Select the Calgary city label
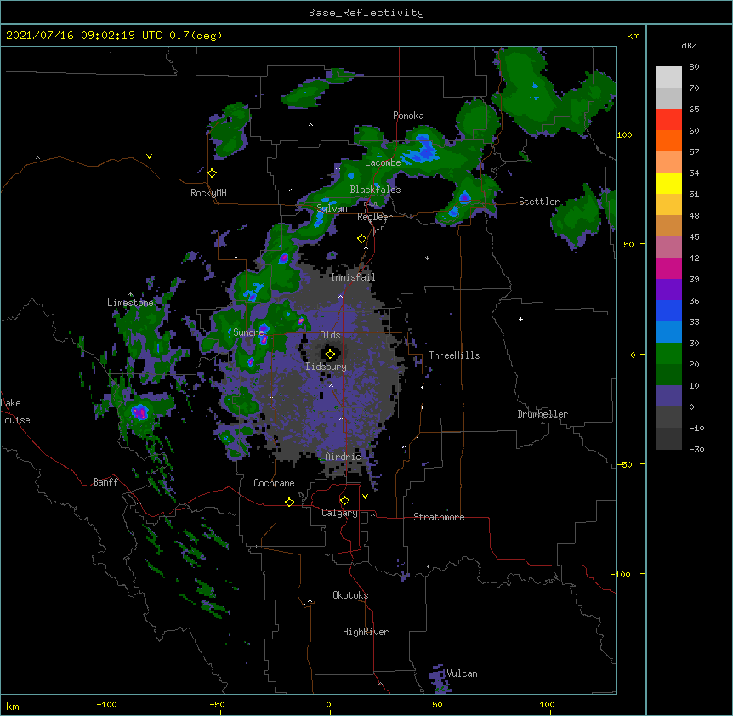Screen dimensions: 733x716 point(339,513)
